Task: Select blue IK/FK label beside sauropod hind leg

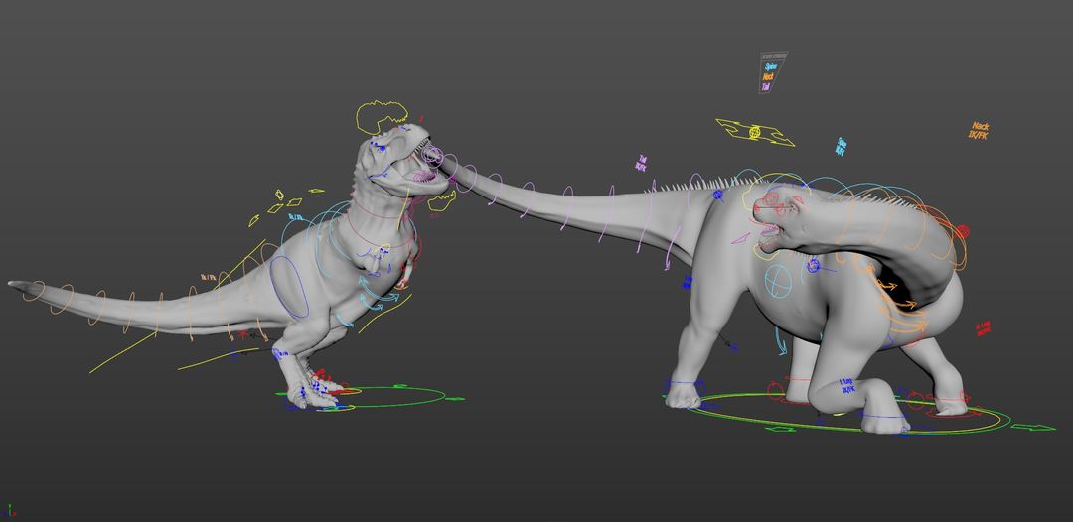Action: [688, 282]
